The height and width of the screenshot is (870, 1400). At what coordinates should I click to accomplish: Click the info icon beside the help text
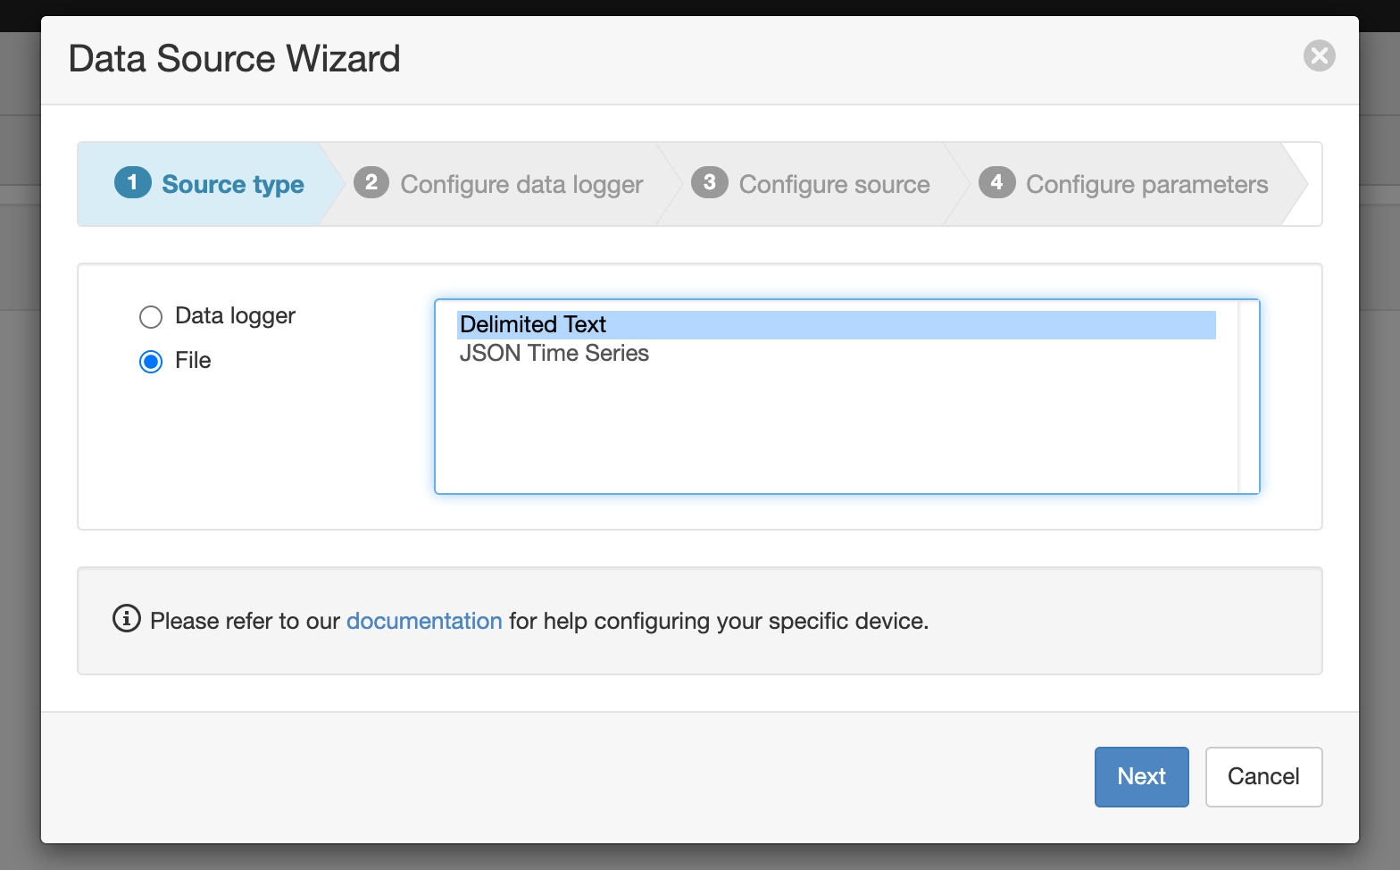pos(127,618)
